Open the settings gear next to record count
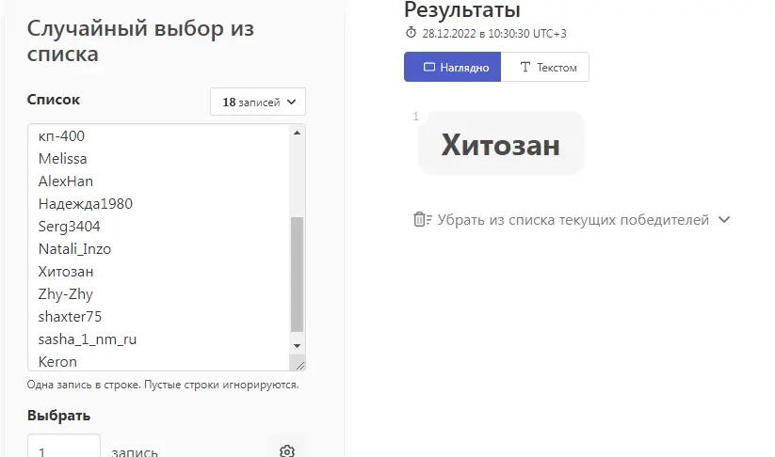775x457 pixels. (287, 451)
